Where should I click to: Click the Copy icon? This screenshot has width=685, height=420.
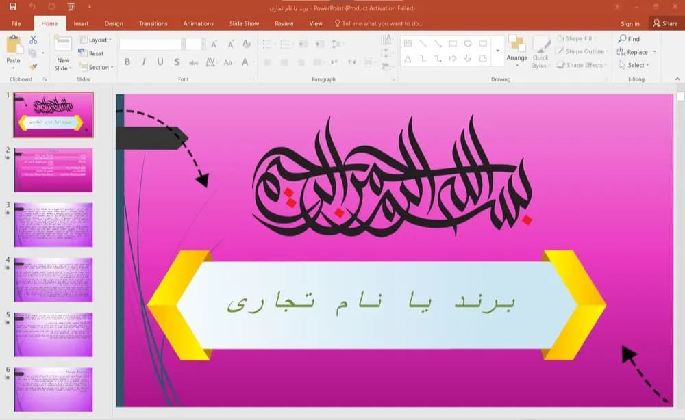32,53
